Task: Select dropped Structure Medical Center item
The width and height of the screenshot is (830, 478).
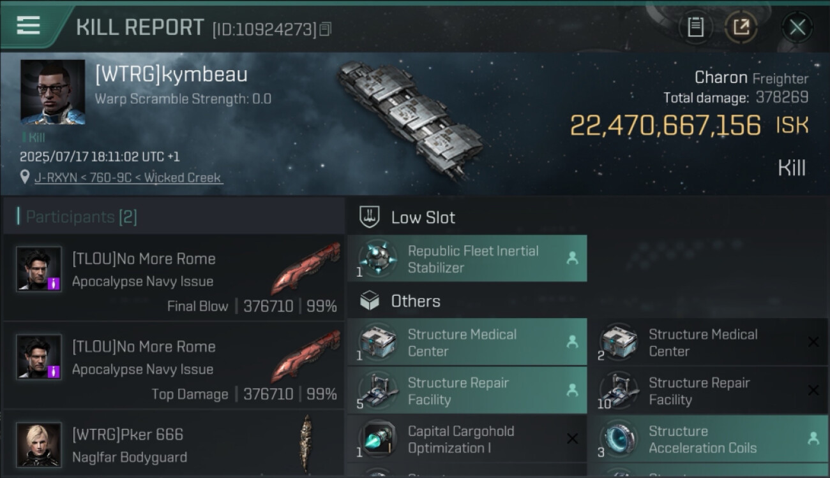Action: 467,342
